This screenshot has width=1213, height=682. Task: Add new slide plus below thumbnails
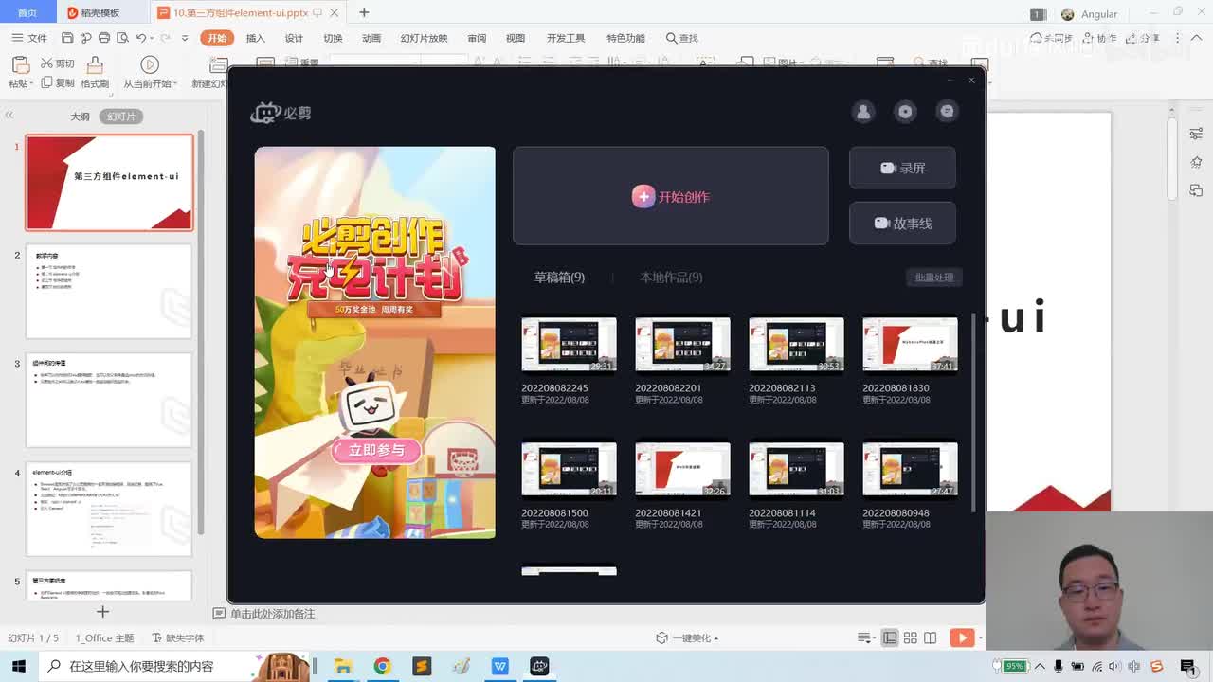[x=102, y=612]
